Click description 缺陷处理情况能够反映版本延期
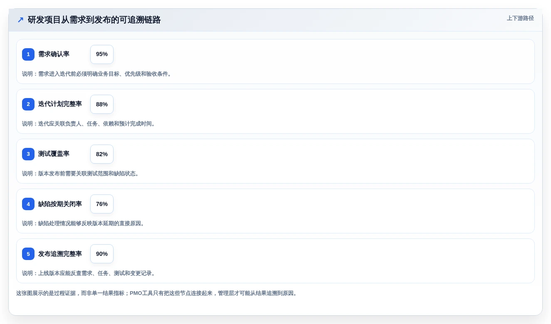Screen dimensions: 551x324 pos(84,223)
